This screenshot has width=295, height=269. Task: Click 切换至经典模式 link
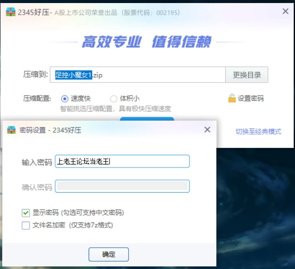(259, 131)
